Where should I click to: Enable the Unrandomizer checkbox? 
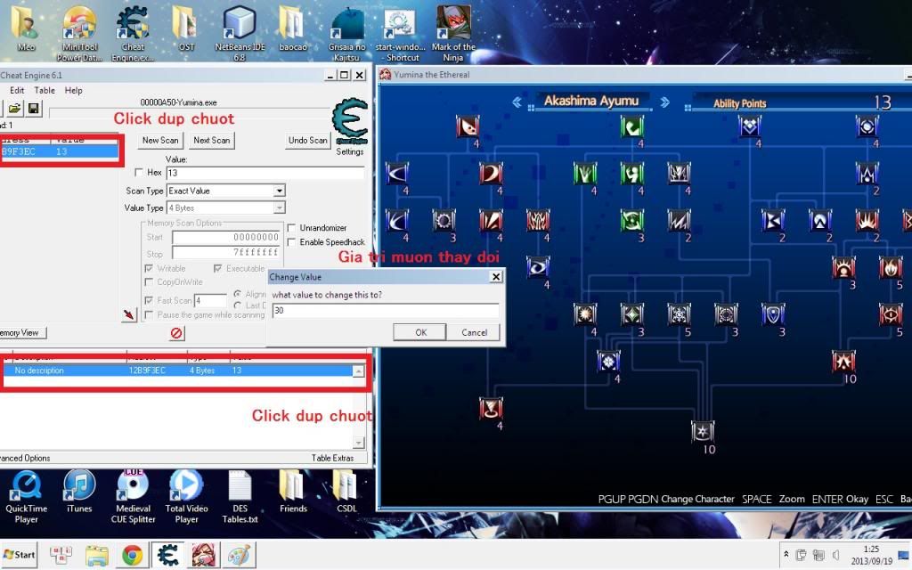(291, 227)
